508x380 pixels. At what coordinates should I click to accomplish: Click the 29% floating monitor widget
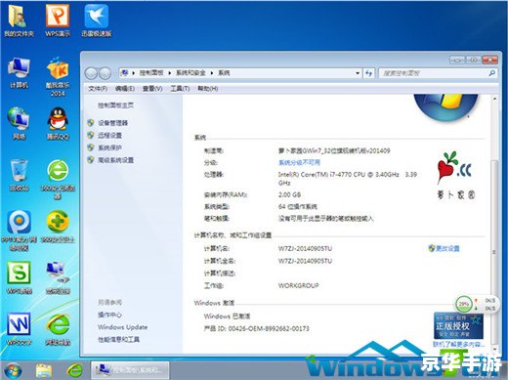pyautogui.click(x=476, y=304)
